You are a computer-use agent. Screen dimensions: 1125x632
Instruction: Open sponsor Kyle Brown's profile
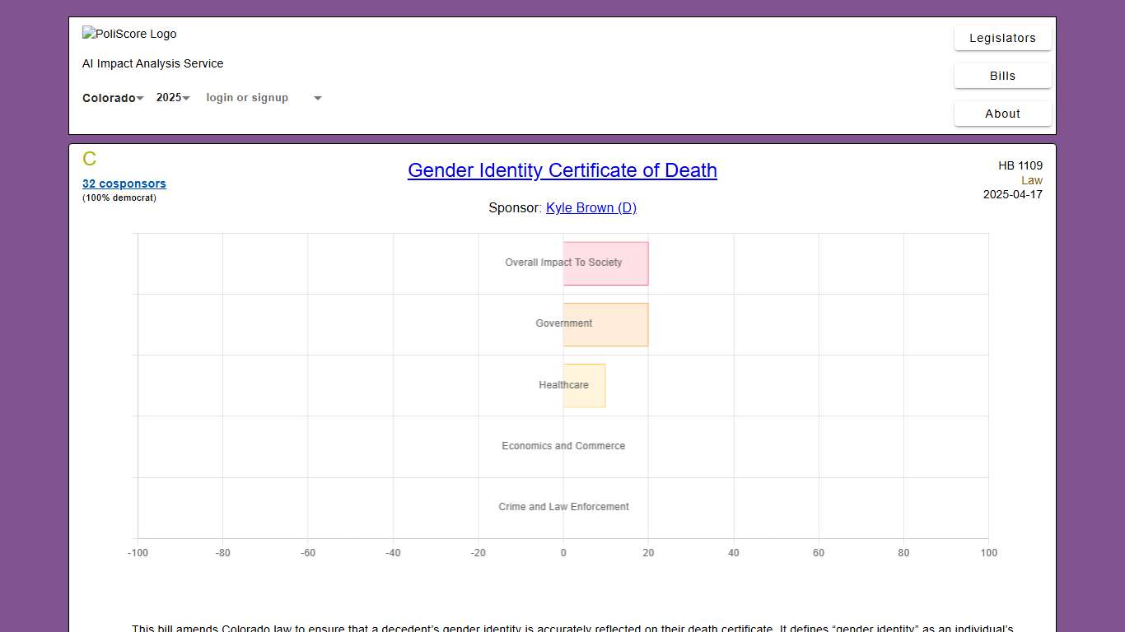point(591,207)
